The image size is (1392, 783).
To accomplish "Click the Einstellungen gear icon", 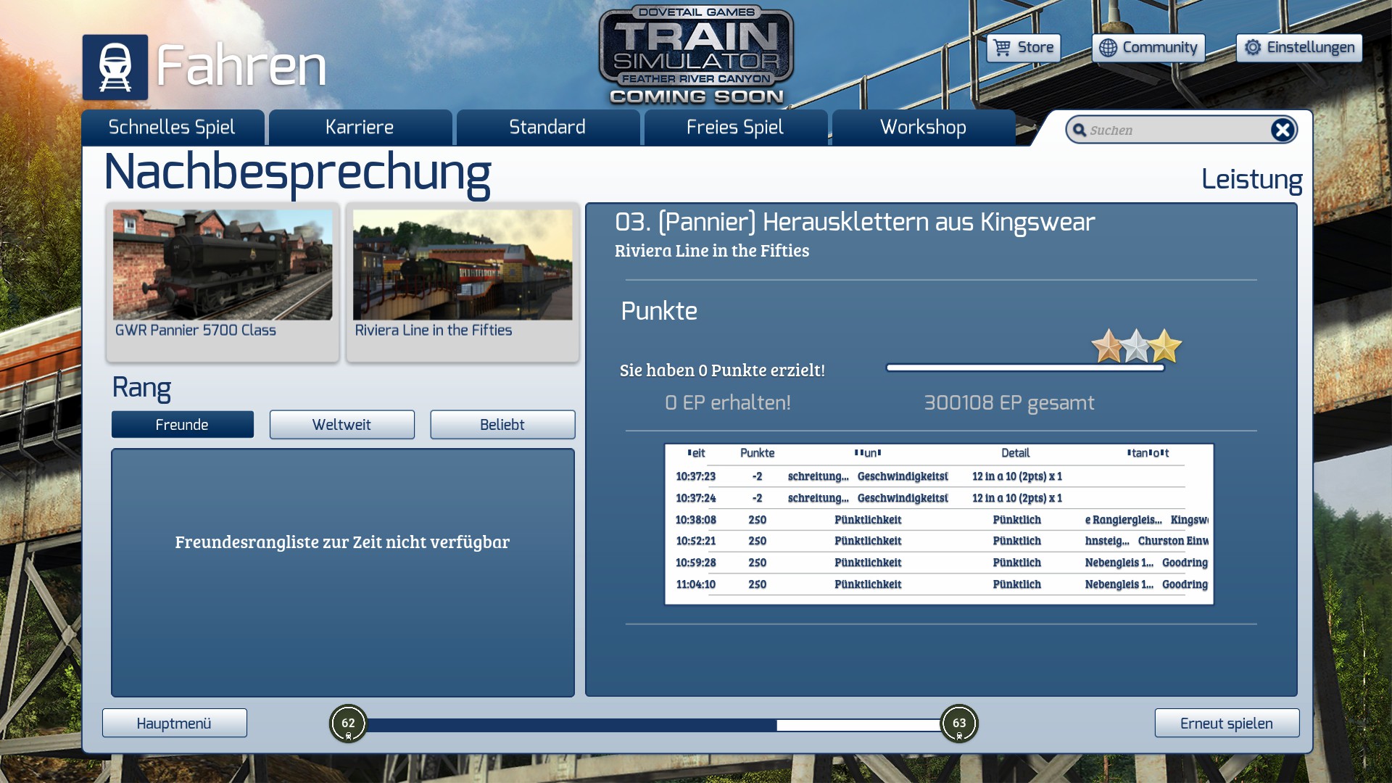I will [1252, 48].
